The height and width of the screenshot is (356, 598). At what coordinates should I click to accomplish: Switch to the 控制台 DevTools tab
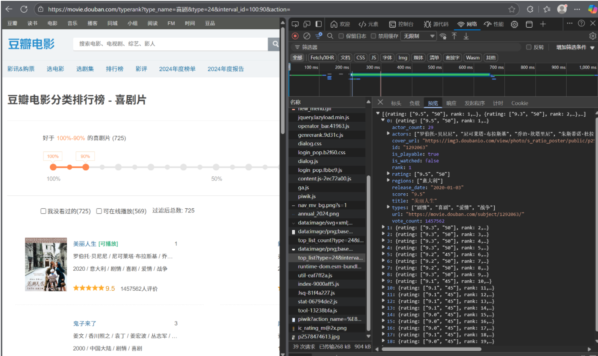click(x=401, y=24)
